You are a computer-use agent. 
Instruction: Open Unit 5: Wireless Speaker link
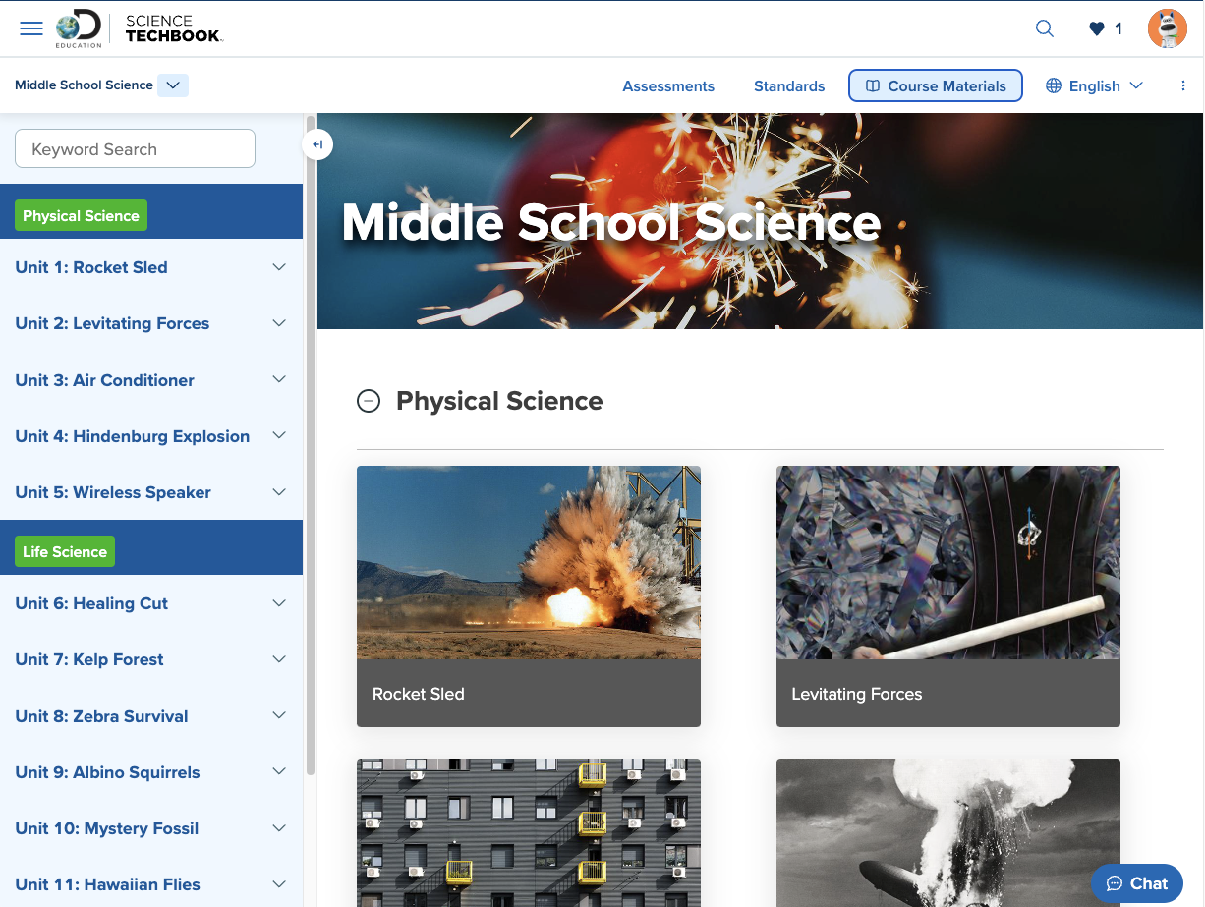[x=113, y=492]
